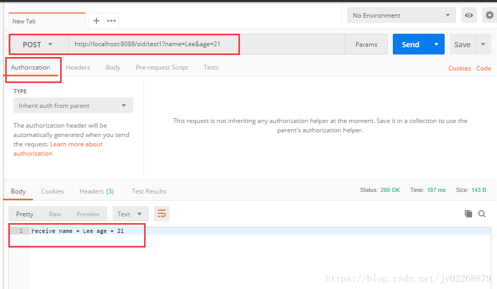Open the Code snippet link
497x289 pixels.
484,68
